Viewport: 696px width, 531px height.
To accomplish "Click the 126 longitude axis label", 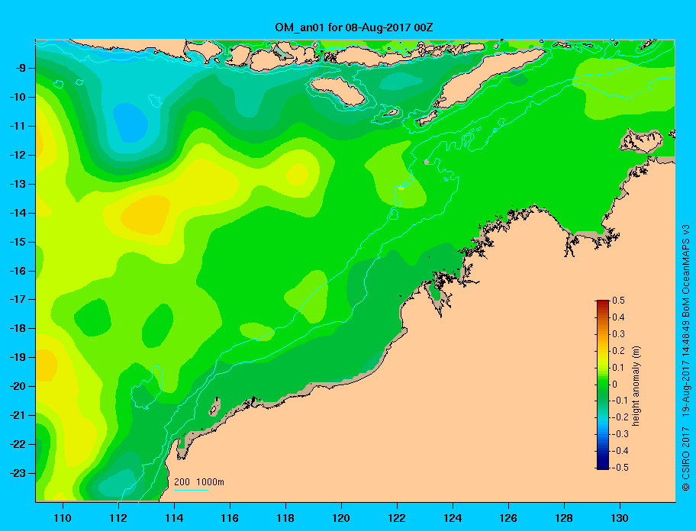I will pyautogui.click(x=508, y=518).
